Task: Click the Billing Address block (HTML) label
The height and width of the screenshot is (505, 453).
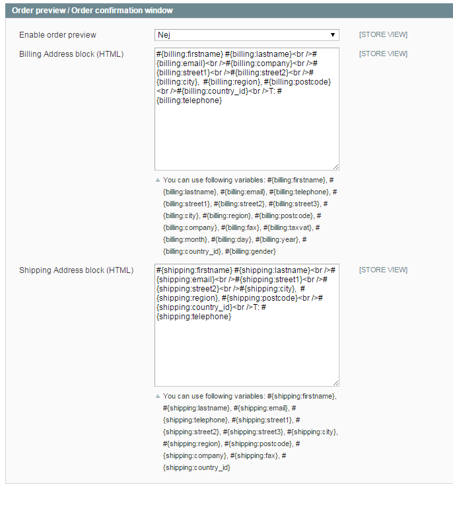Action: (x=71, y=54)
